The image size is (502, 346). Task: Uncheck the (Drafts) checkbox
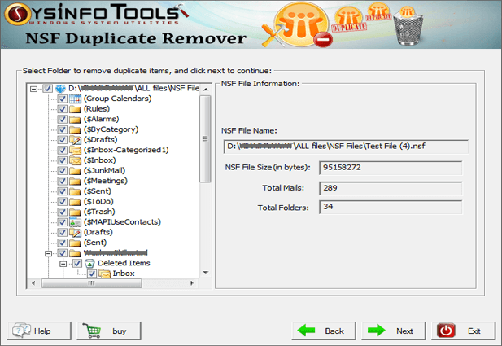[x=62, y=232]
